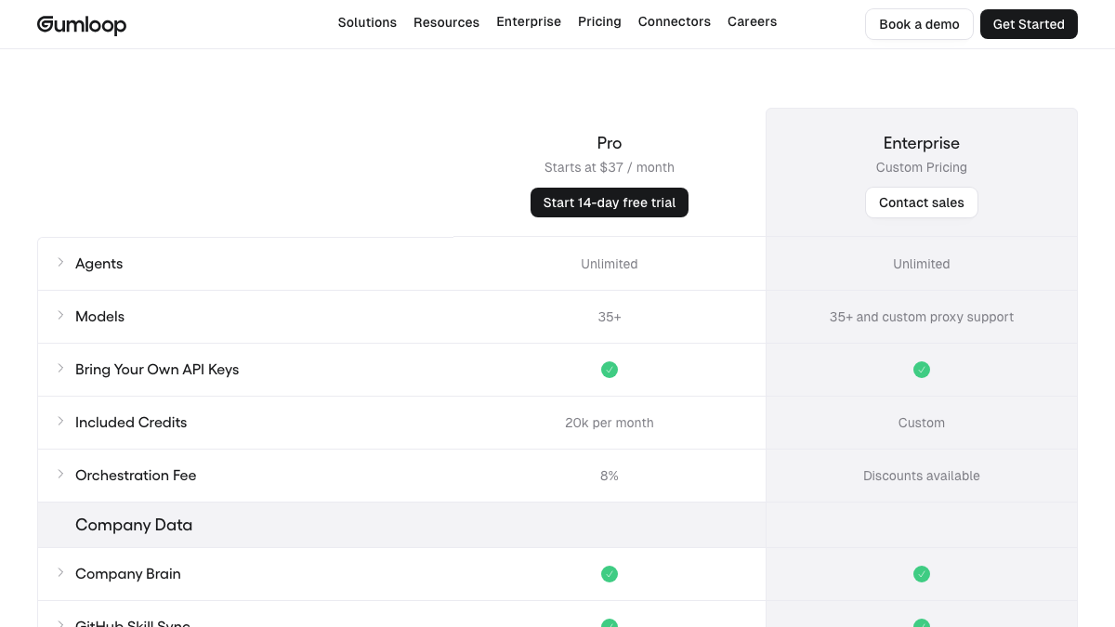The height and width of the screenshot is (627, 1115).
Task: Click 'Discounts available' in Enterprise column
Action: (x=922, y=476)
